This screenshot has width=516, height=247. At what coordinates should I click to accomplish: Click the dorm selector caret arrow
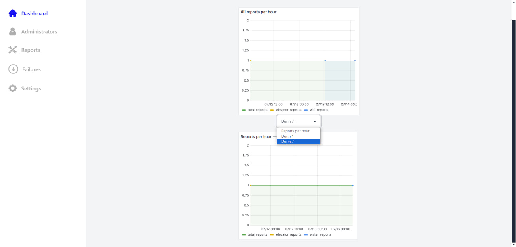315,121
